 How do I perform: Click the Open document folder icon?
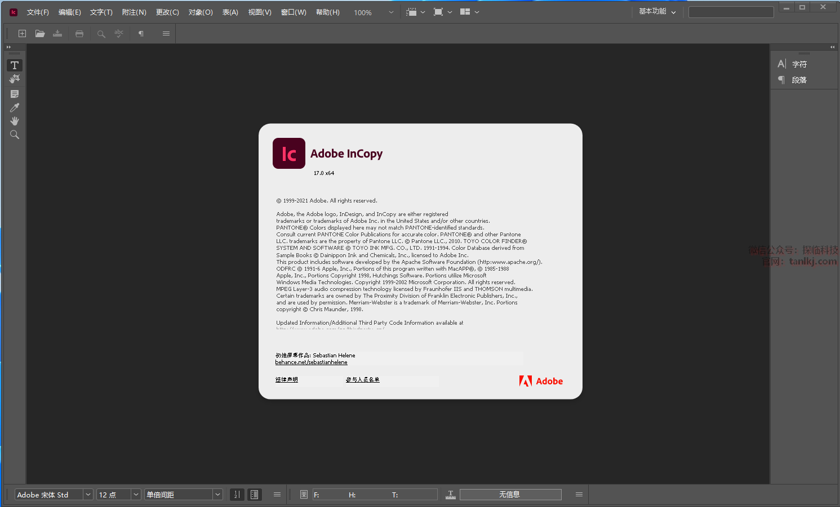point(40,34)
